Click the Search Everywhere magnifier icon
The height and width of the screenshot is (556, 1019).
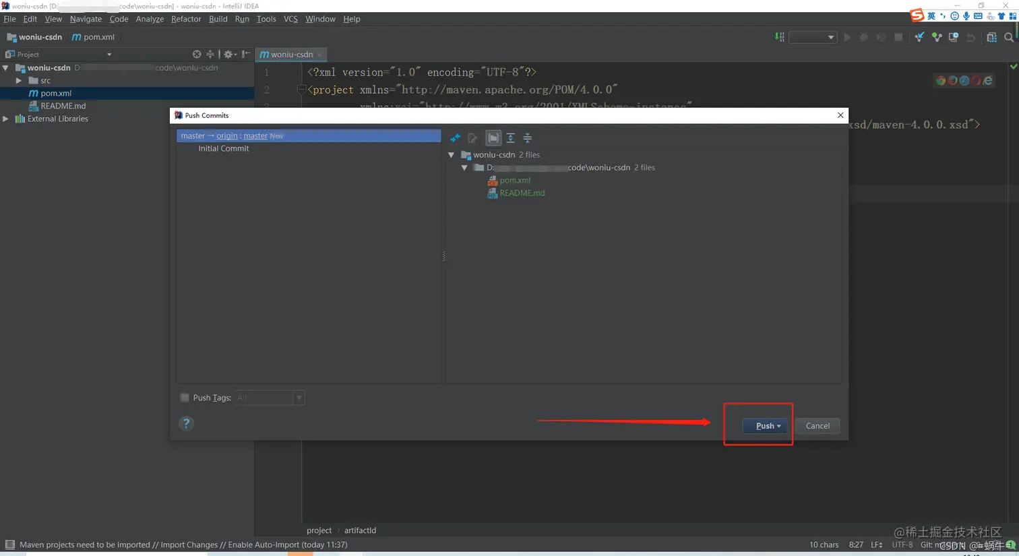click(x=1009, y=37)
